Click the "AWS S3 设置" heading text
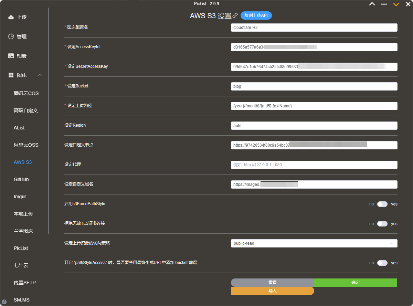Screen dimensions: 413x306 [x=211, y=16]
